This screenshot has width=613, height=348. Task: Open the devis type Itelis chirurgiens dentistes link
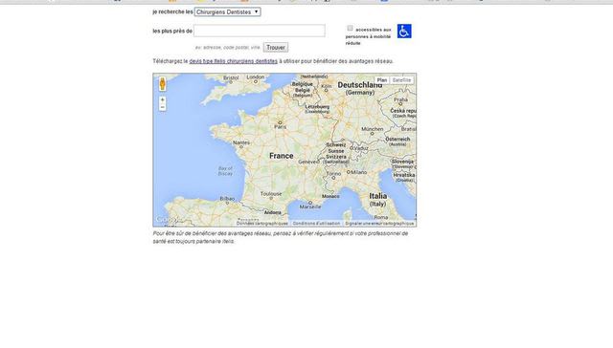coord(234,61)
